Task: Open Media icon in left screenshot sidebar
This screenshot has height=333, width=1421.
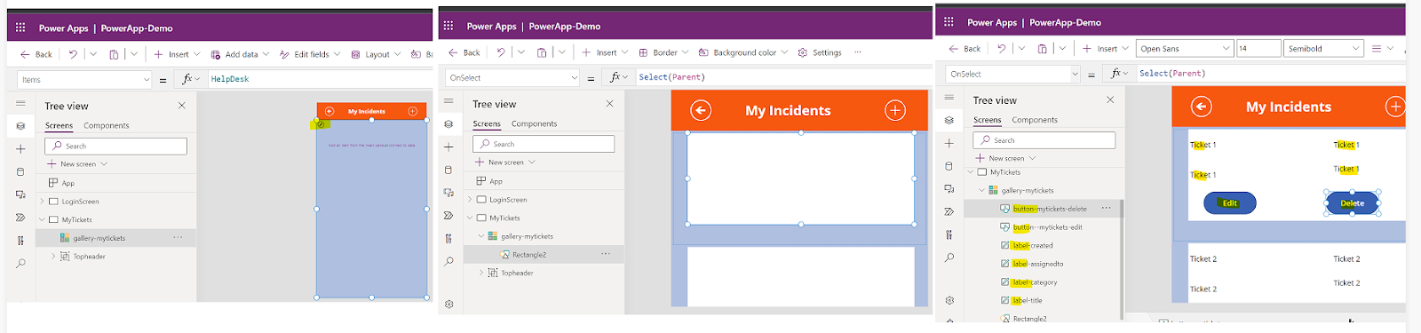Action: tap(20, 194)
